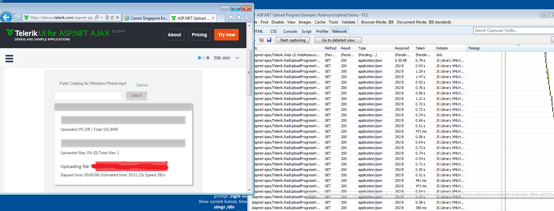Select the pending Telerik.Web.UI.WebResource request row
The height and width of the screenshot is (211, 554).
click(404, 55)
